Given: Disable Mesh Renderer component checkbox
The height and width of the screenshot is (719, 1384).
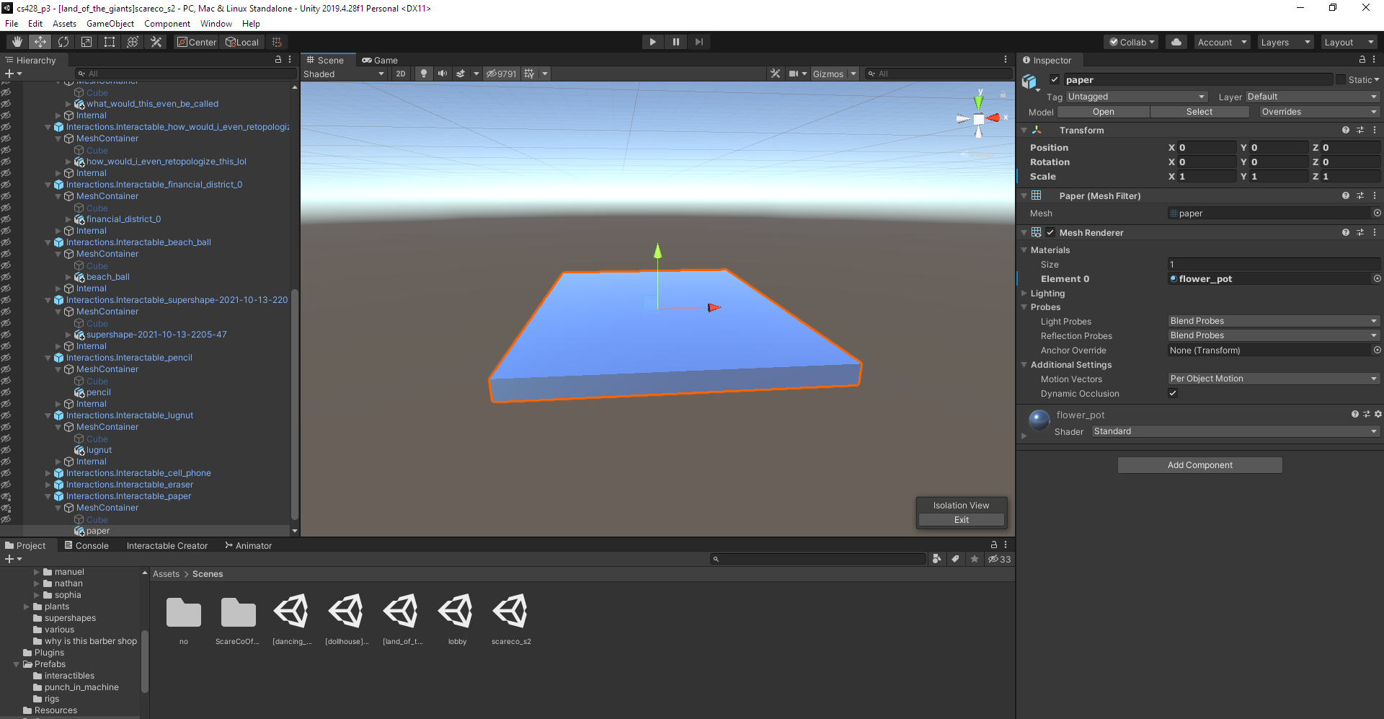Looking at the screenshot, I should point(1051,233).
